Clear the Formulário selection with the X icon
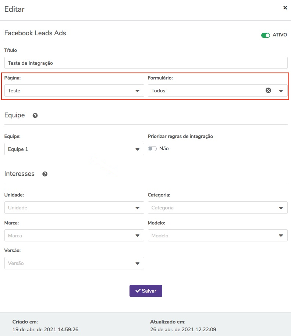 [268, 91]
